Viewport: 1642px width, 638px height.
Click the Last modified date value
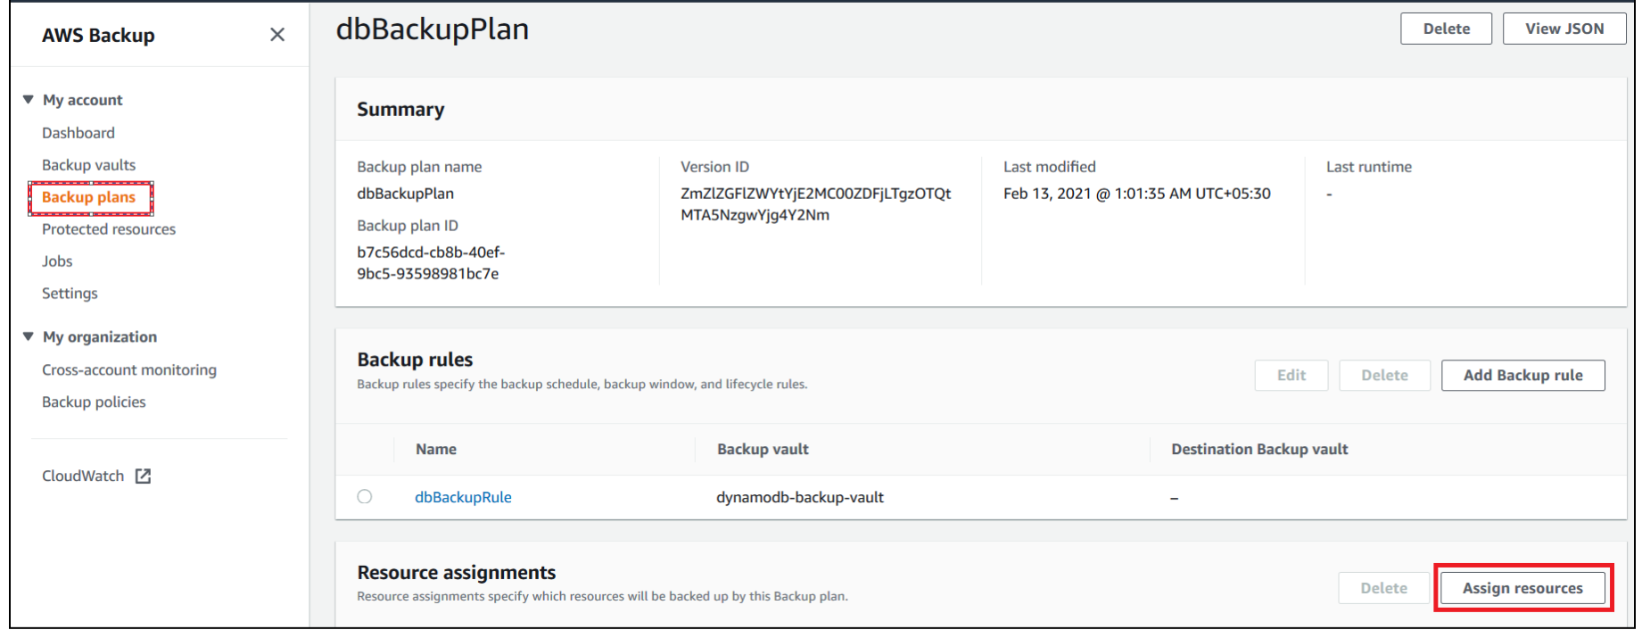coord(1136,194)
